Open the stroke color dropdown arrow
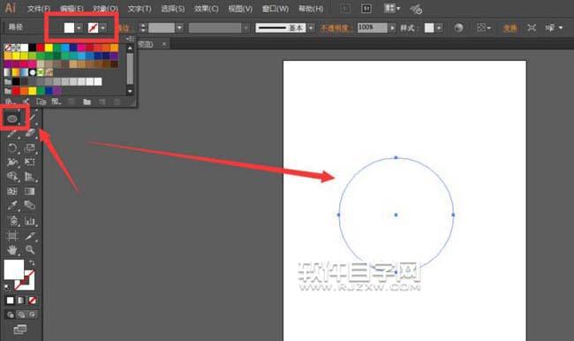 (x=102, y=28)
